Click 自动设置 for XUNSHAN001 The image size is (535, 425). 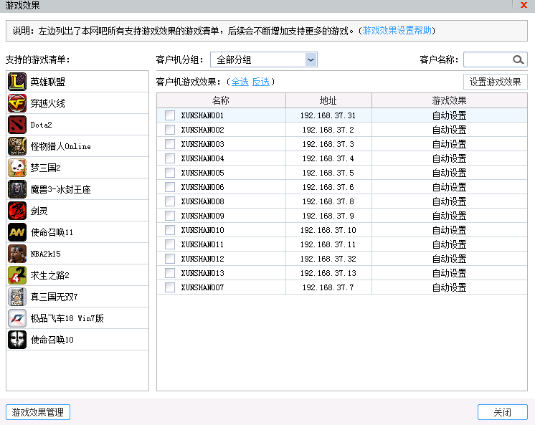pos(450,115)
